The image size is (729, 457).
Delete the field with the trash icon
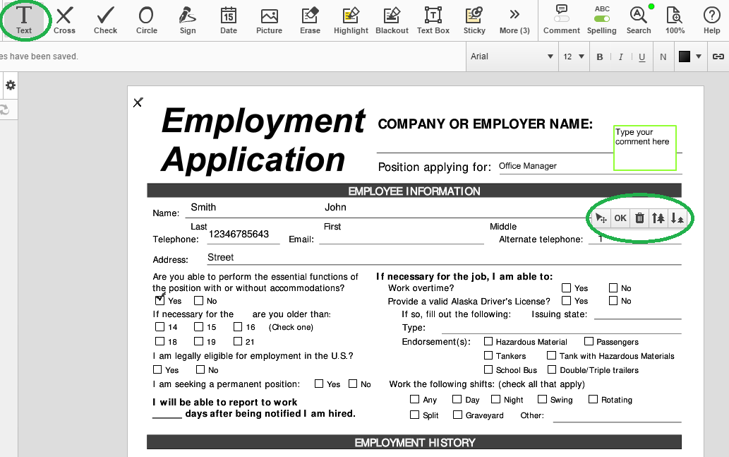[640, 218]
